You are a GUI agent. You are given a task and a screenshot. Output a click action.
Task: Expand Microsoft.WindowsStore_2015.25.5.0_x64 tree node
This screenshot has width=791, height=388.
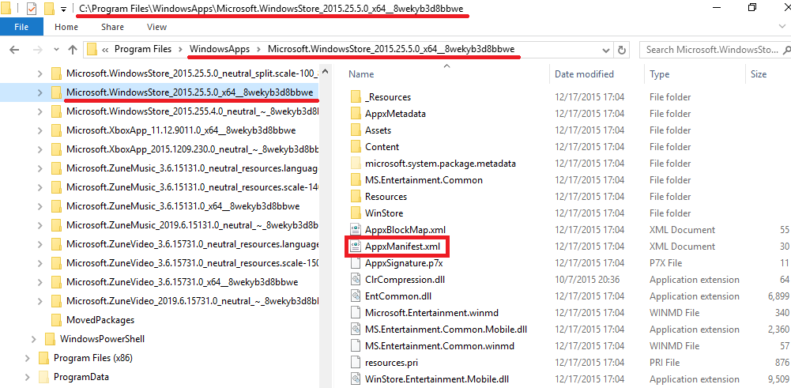(40, 92)
